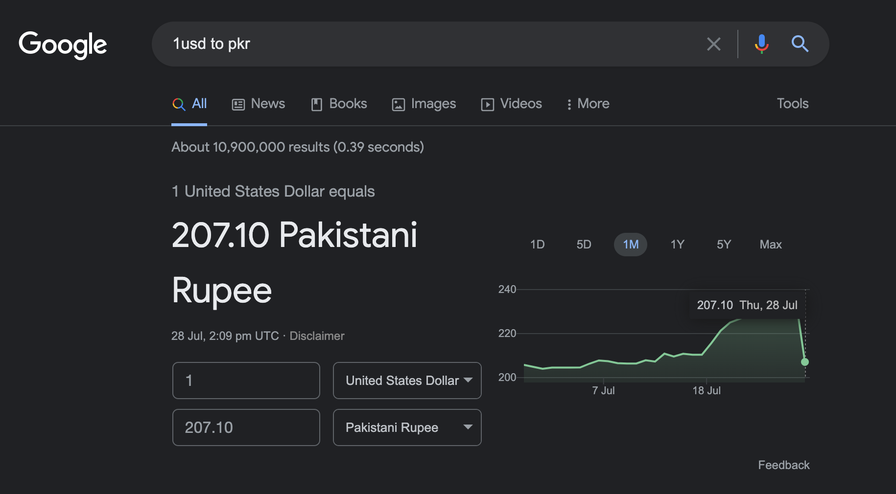Click the 207.10 Thu, 28 Jul tooltip

click(x=747, y=305)
